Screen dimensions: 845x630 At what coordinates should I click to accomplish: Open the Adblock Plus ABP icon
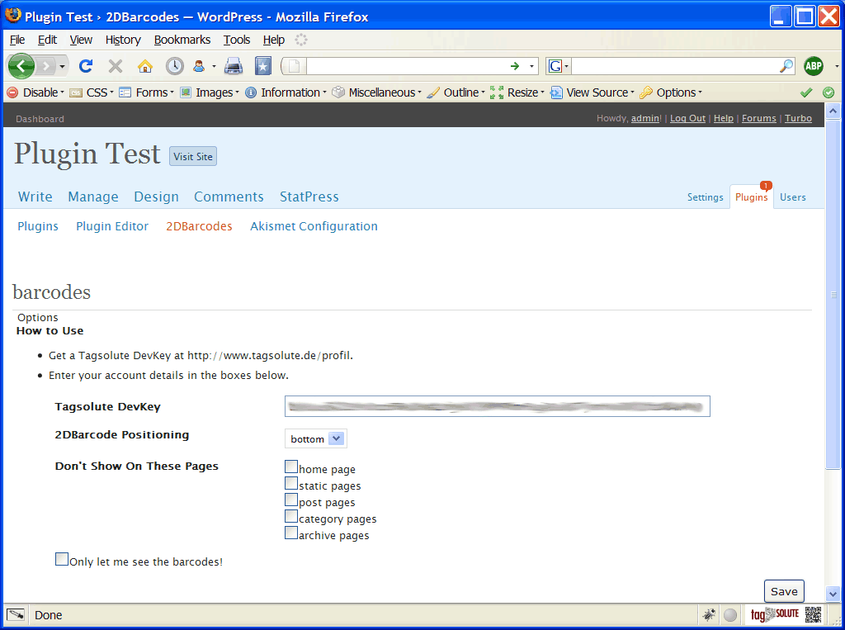[x=813, y=66]
